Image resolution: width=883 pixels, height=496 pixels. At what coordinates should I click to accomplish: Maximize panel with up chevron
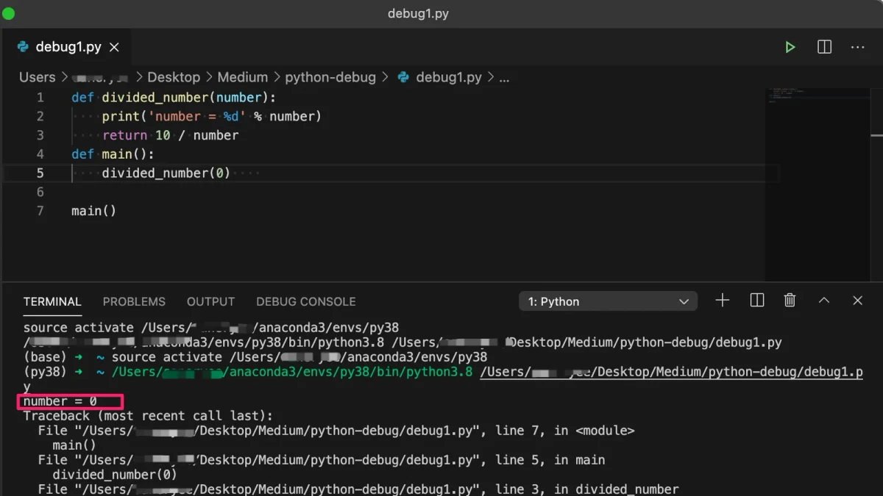coord(824,301)
